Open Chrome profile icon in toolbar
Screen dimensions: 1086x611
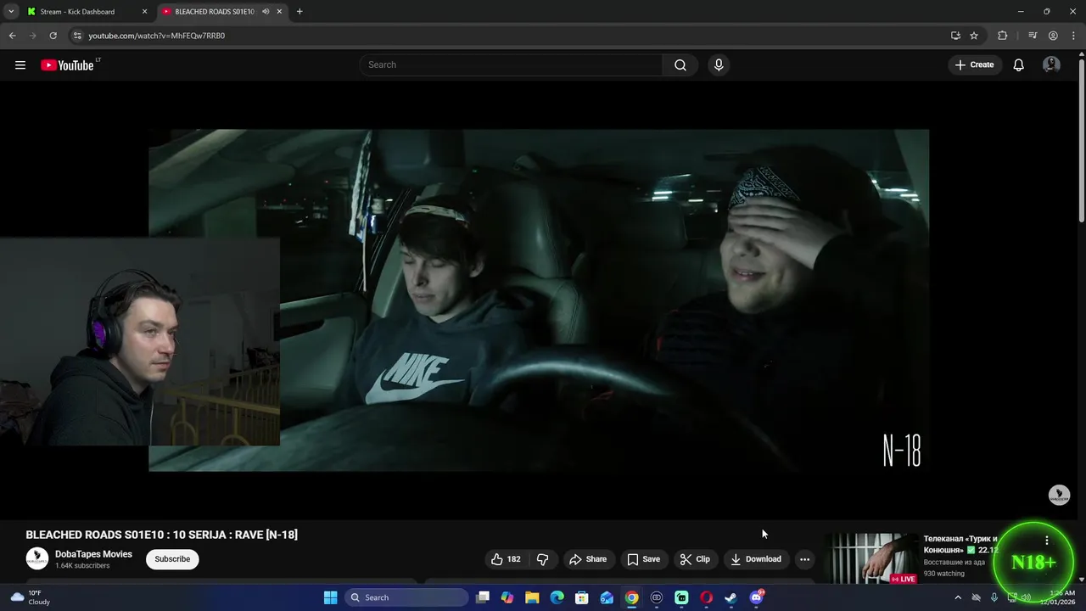[1053, 36]
